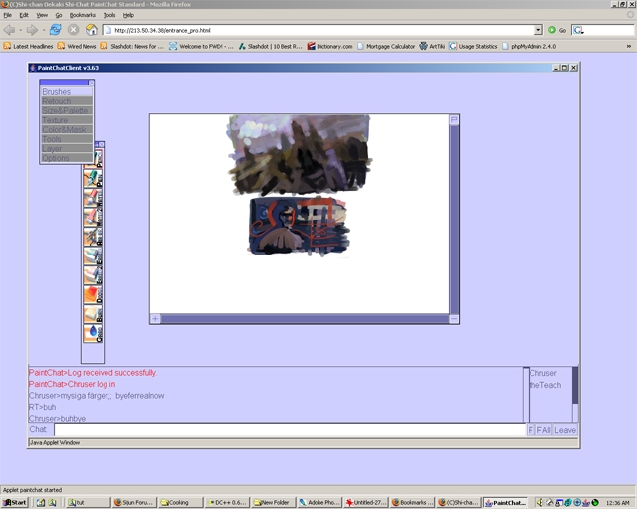Viewport: 637px width, 509px height.
Task: Select the Burn tool
Action: point(93,314)
